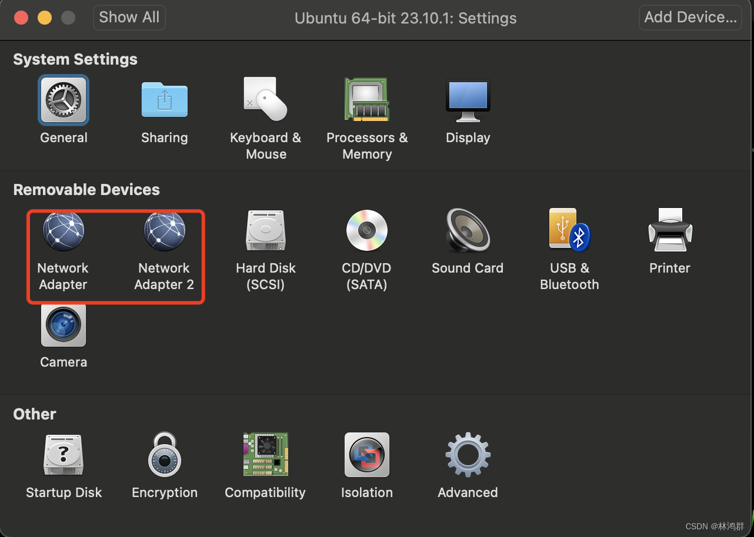Open Printer settings
This screenshot has width=754, height=537.
point(670,230)
